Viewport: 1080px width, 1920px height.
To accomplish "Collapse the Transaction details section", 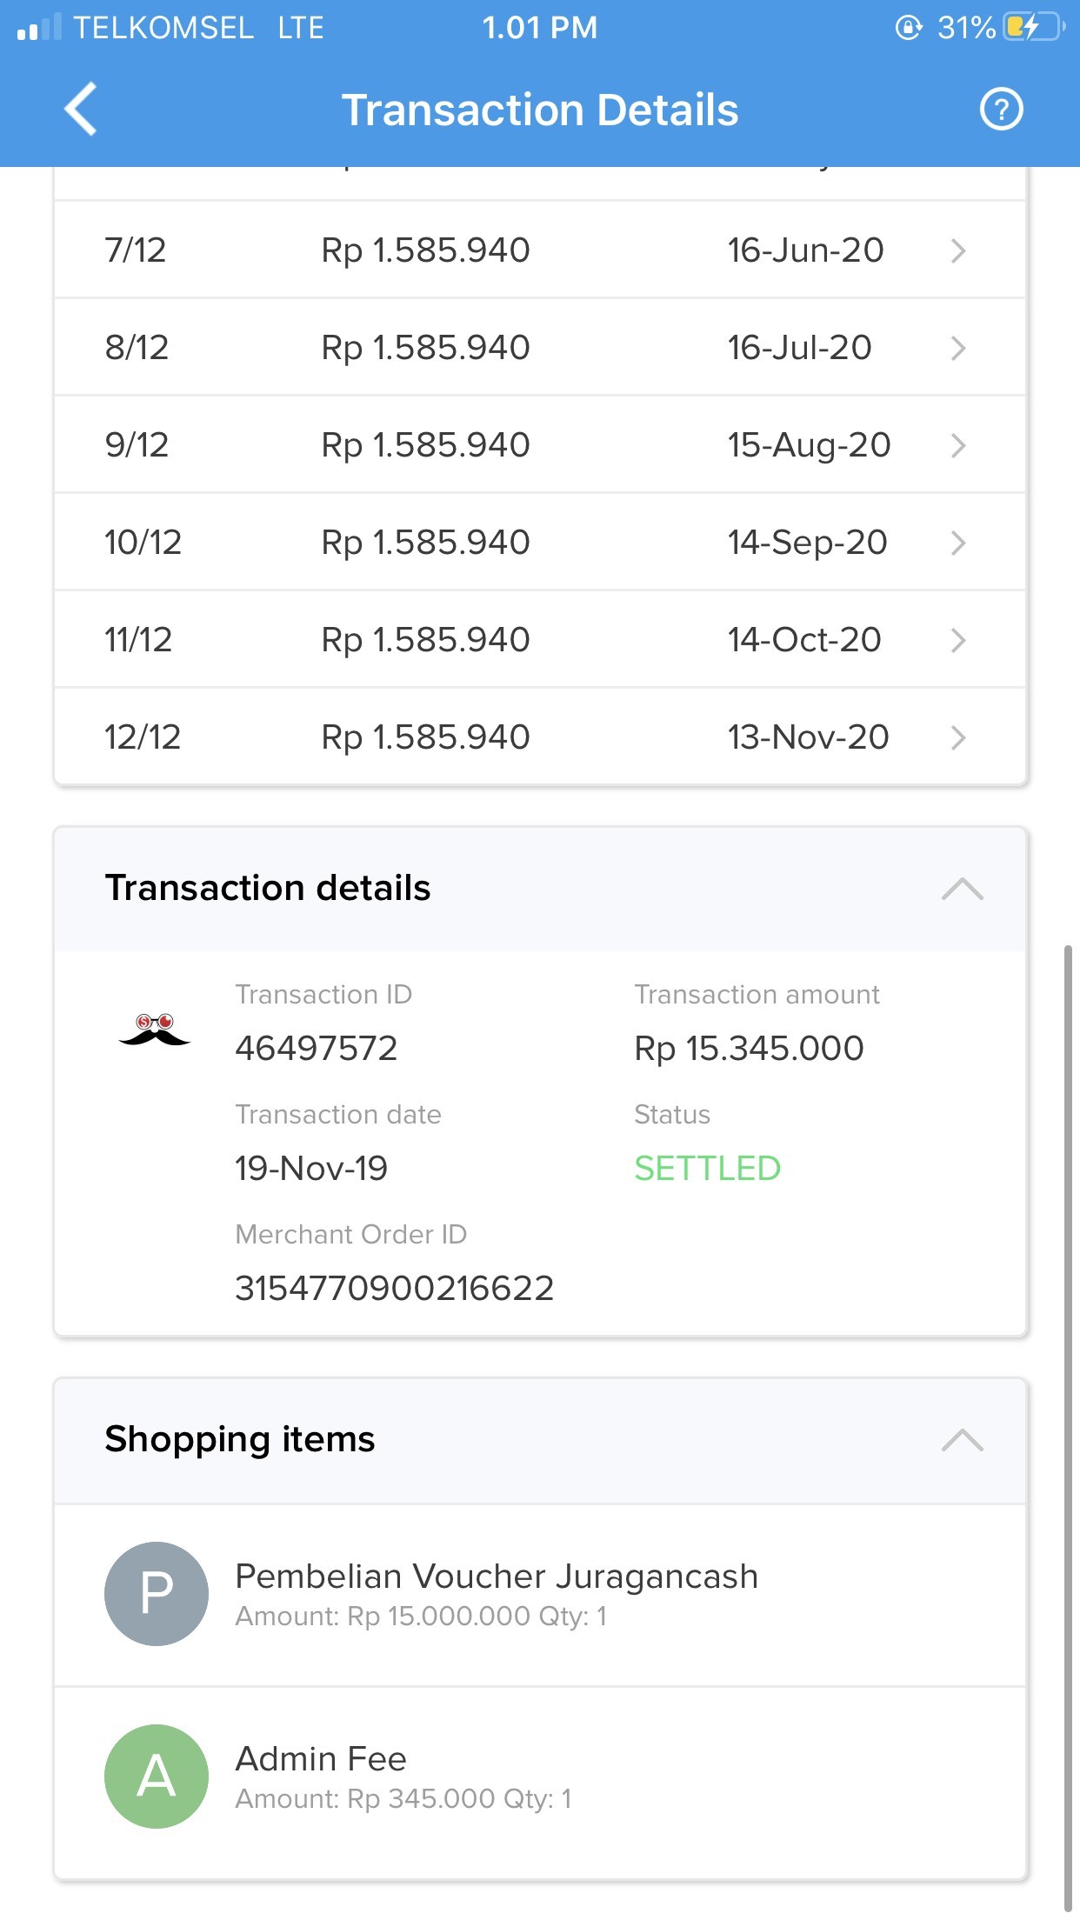I will [962, 889].
